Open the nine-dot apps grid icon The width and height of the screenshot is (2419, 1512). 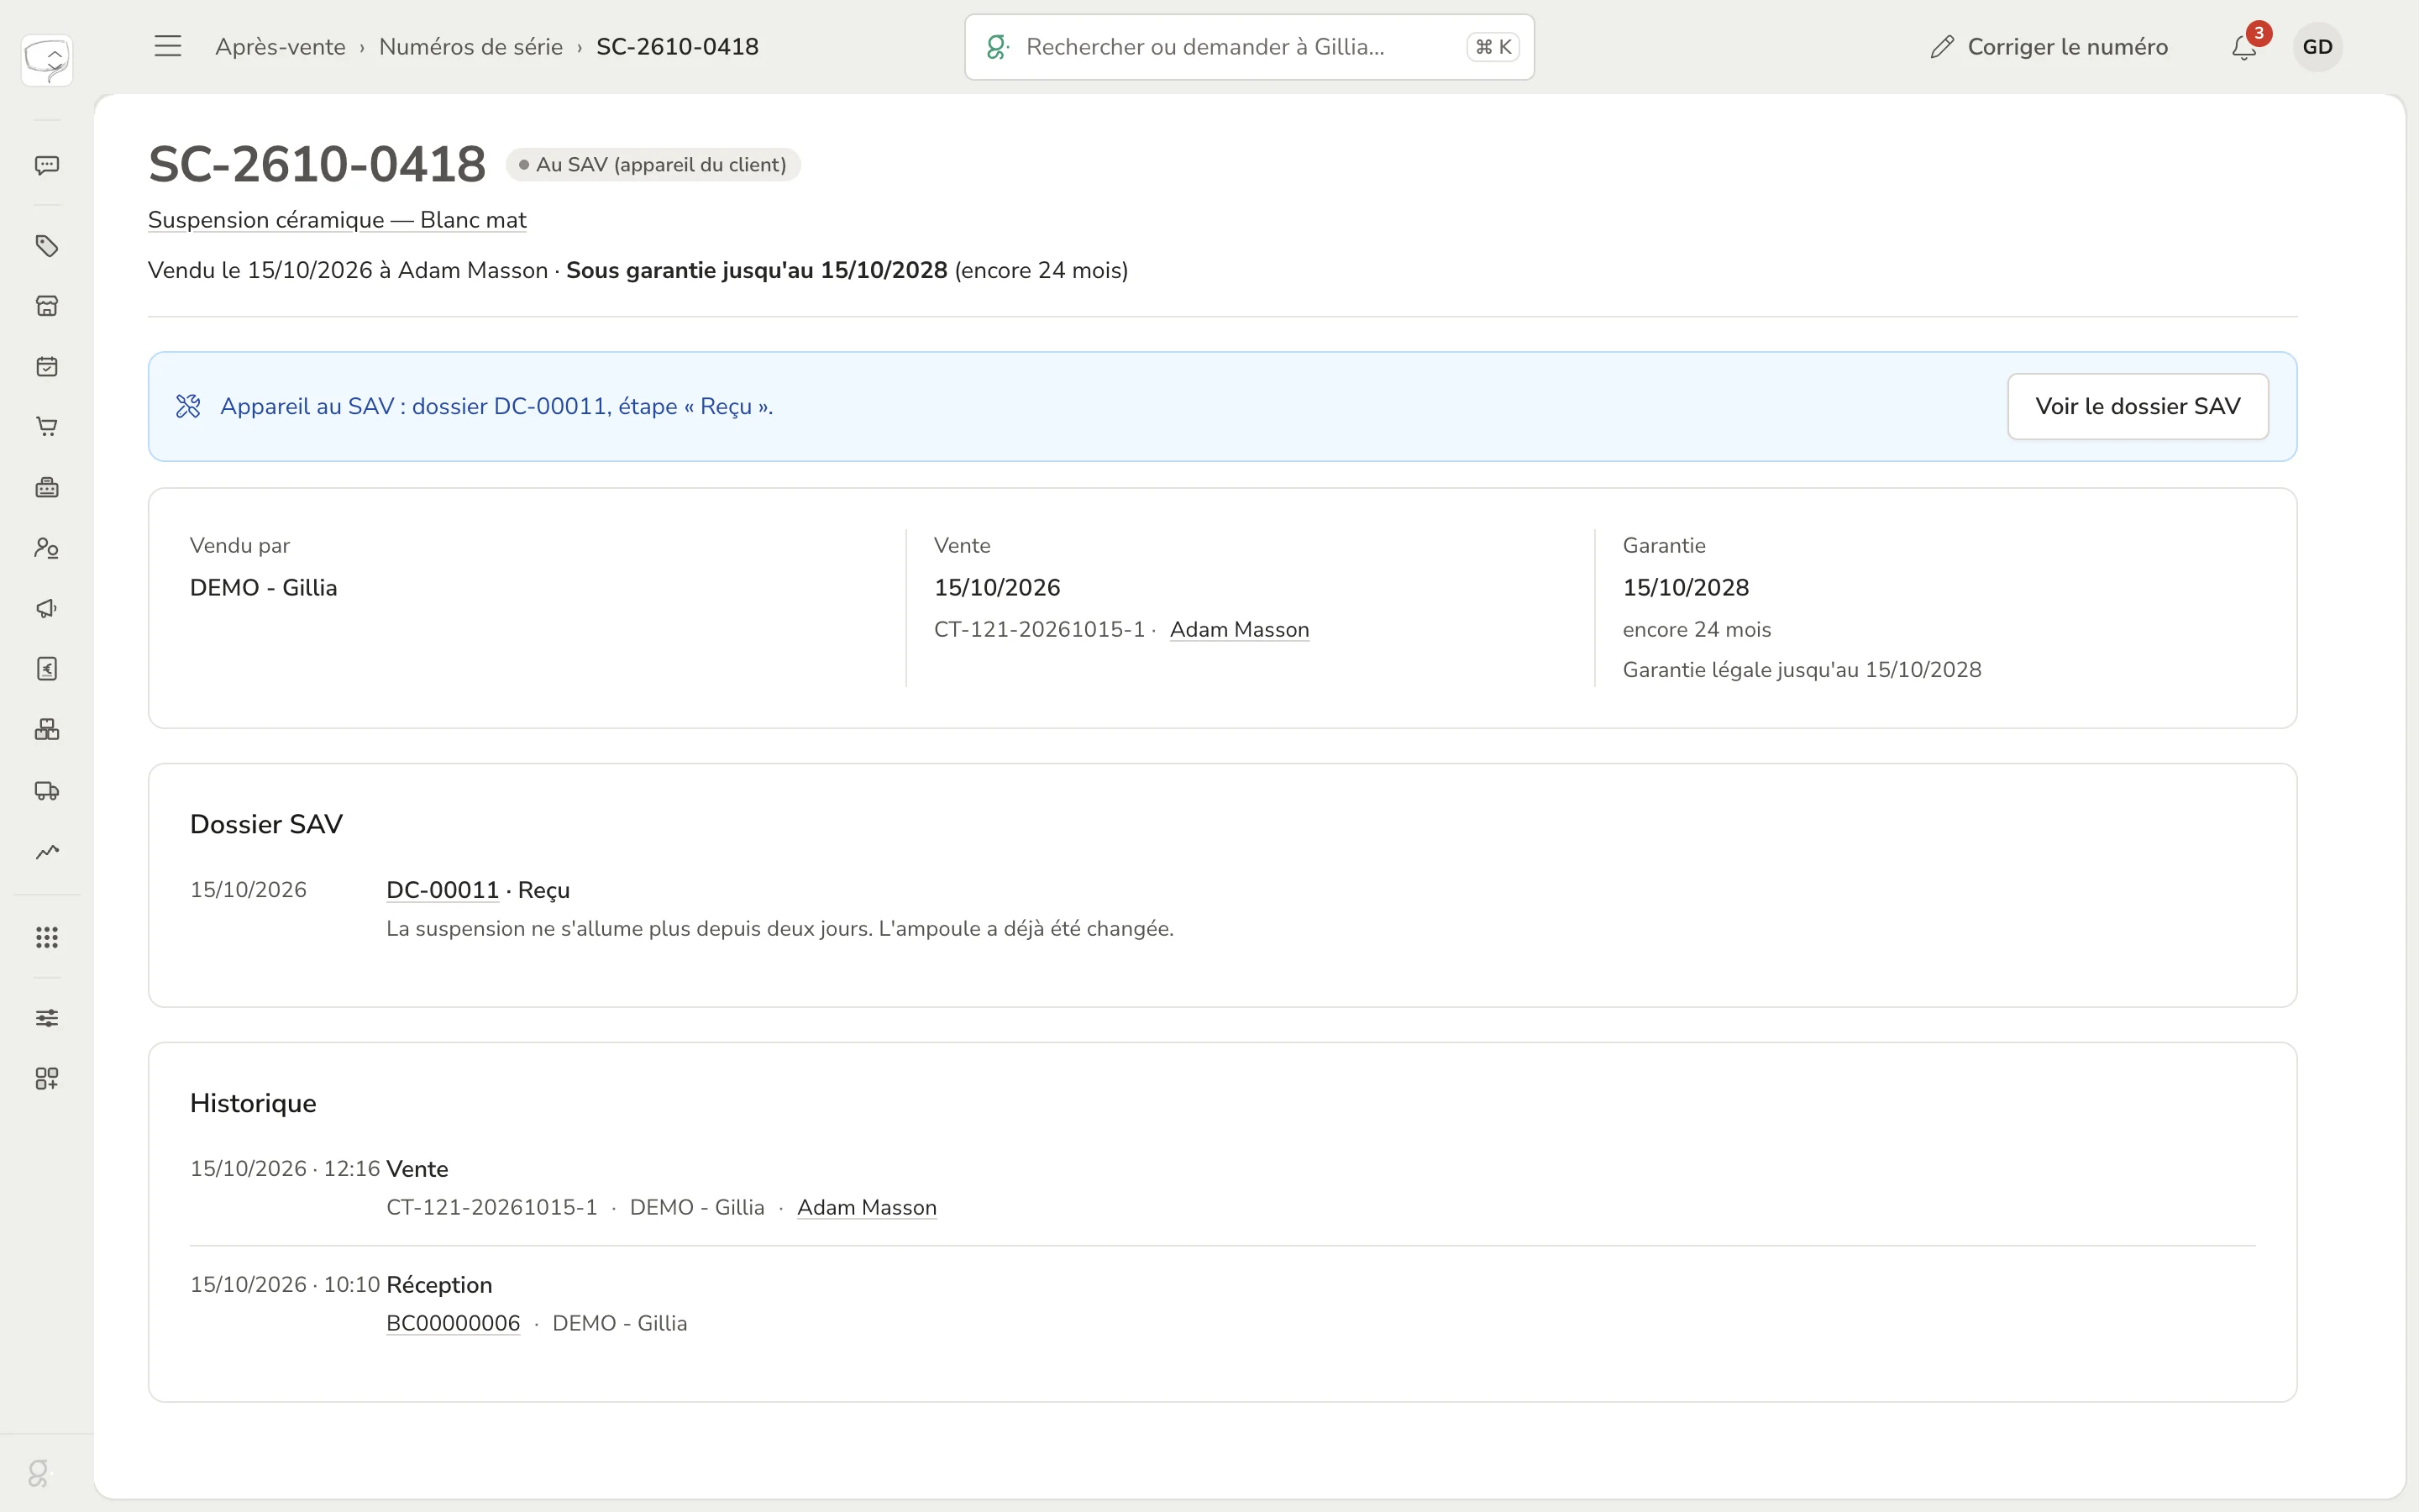click(x=47, y=937)
